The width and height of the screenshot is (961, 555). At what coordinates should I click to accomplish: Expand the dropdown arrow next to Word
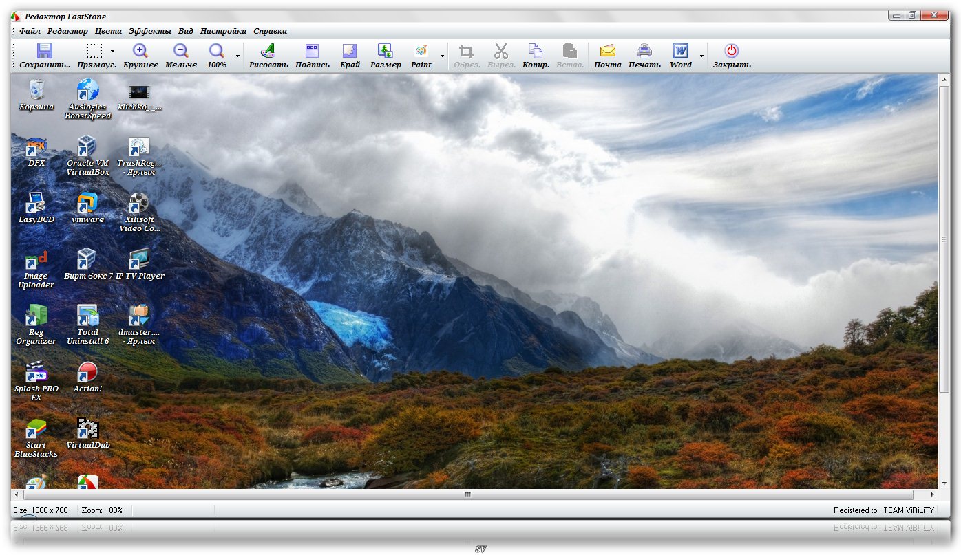point(701,56)
